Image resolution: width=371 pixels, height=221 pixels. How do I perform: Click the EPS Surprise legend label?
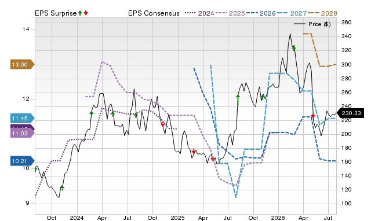coord(56,13)
